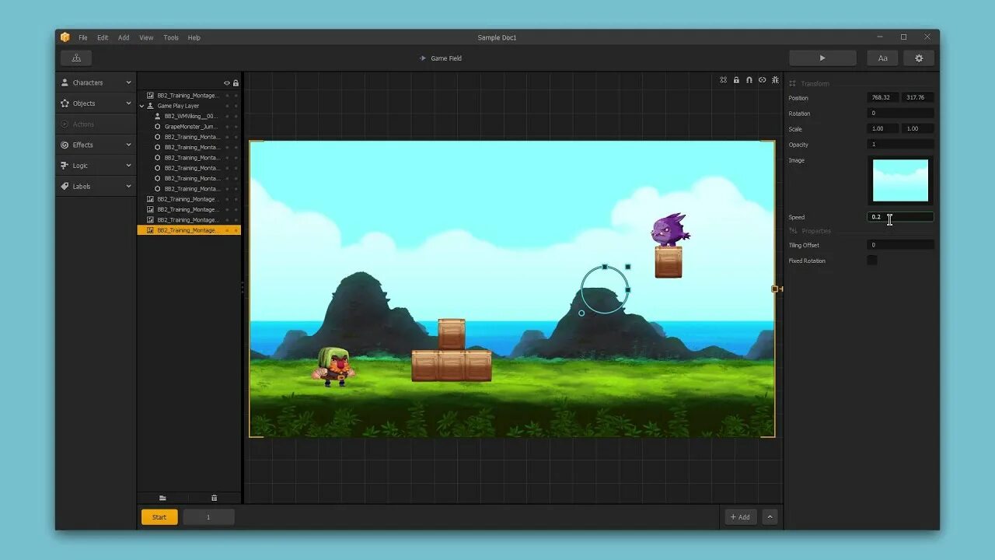Click the Labels tag icon in the left sidebar

pos(65,187)
